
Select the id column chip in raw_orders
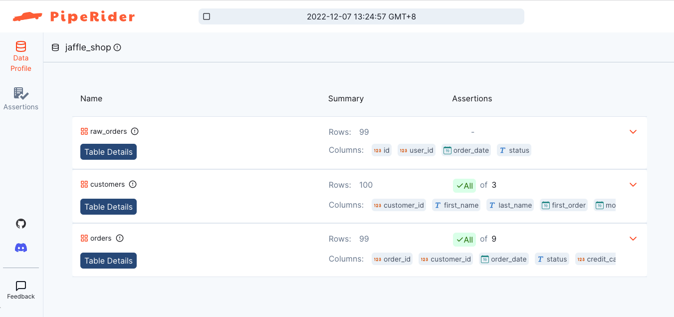pyautogui.click(x=382, y=150)
